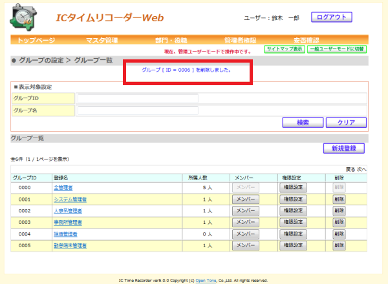Viewport: 388px width, 284px height.
Task: Click 削除 button for group 0001
Action: (339, 199)
